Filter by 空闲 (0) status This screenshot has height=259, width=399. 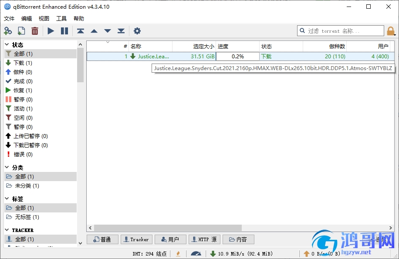pyautogui.click(x=41, y=118)
